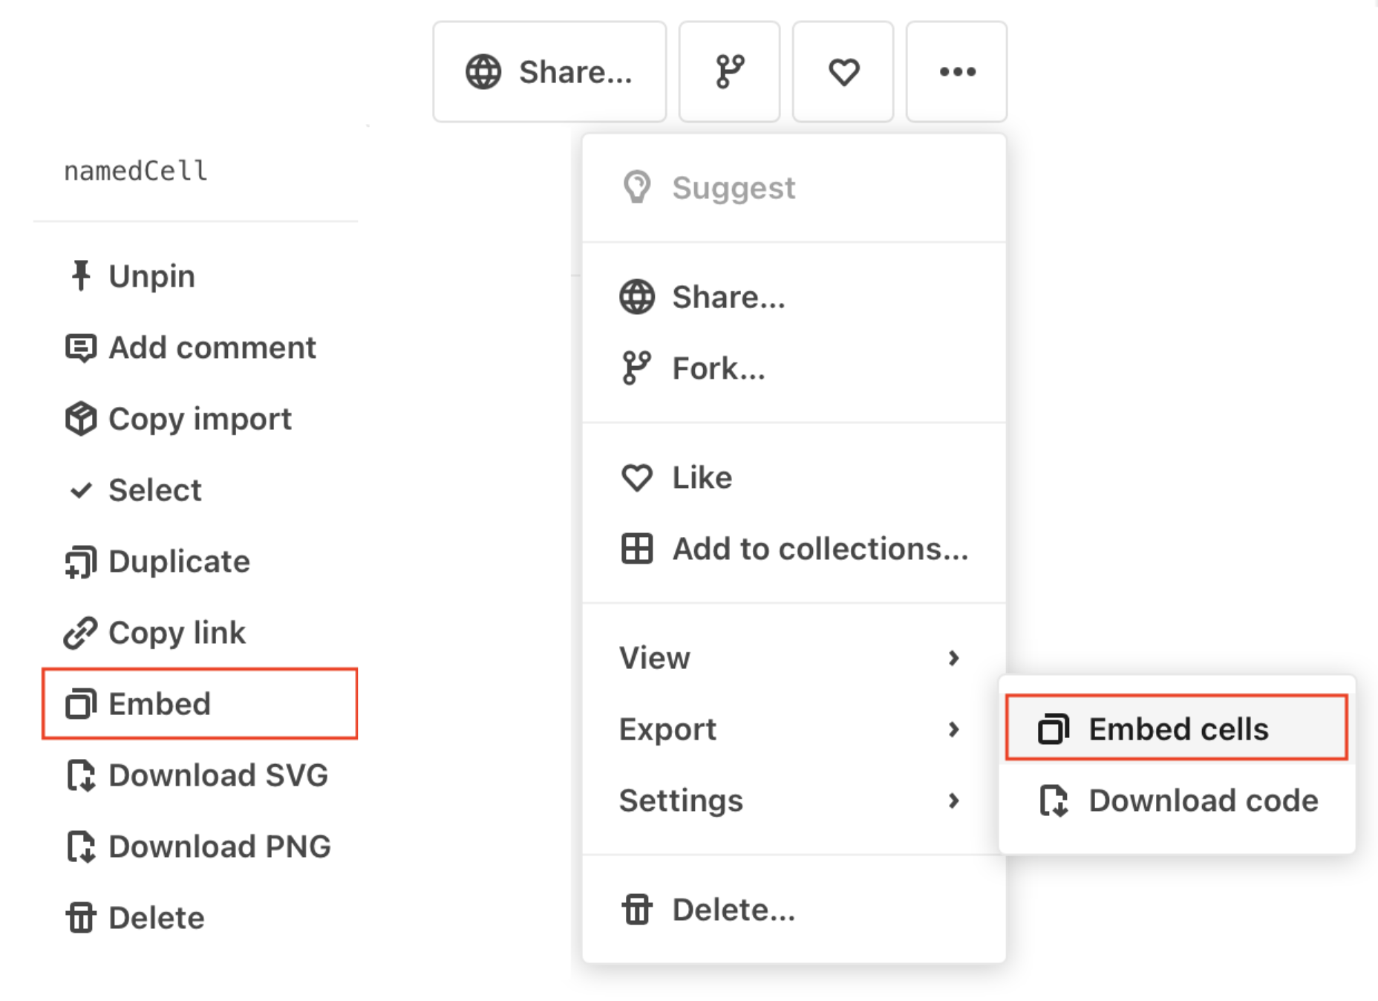The height and width of the screenshot is (1001, 1378).
Task: Click the pin icon beside Unpin
Action: pos(80,275)
